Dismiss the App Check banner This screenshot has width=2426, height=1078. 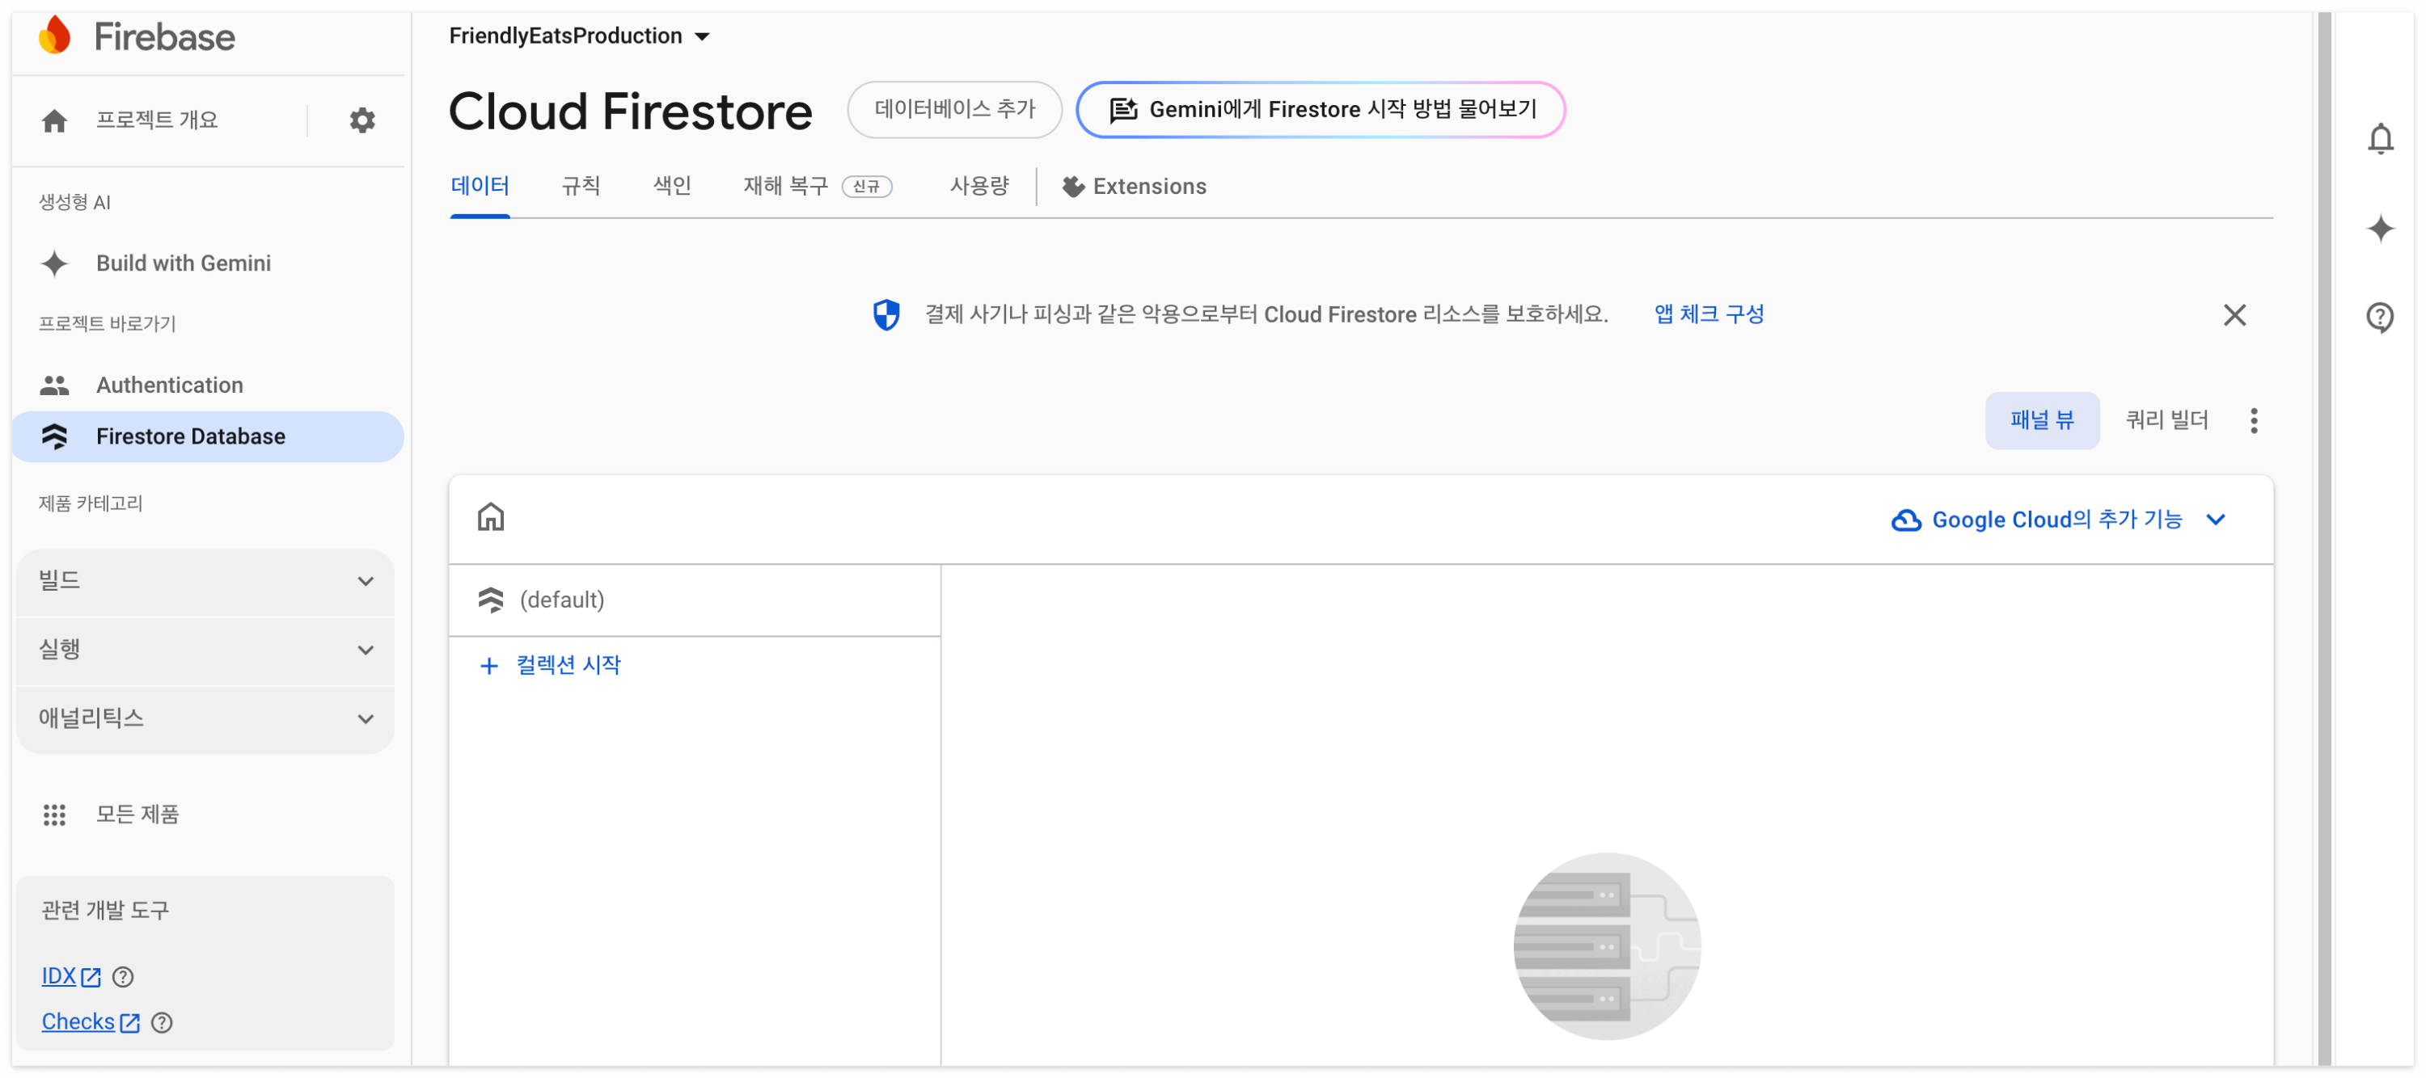click(x=2234, y=315)
